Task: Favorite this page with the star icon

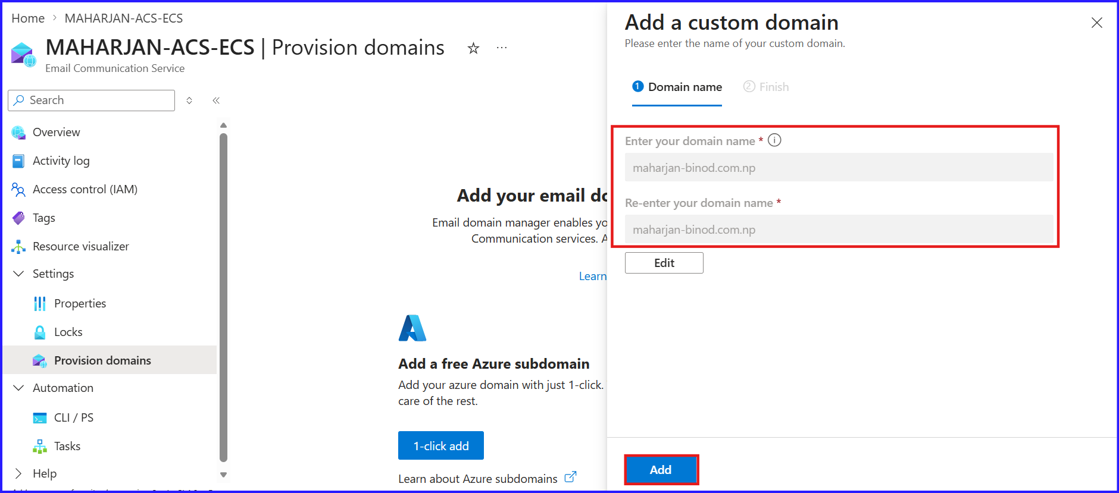Action: pos(473,48)
